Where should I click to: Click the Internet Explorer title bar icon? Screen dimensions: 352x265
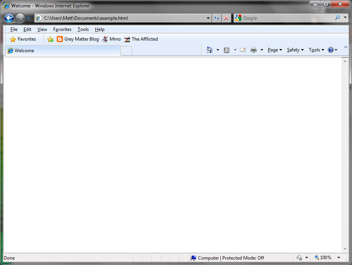coord(7,6)
